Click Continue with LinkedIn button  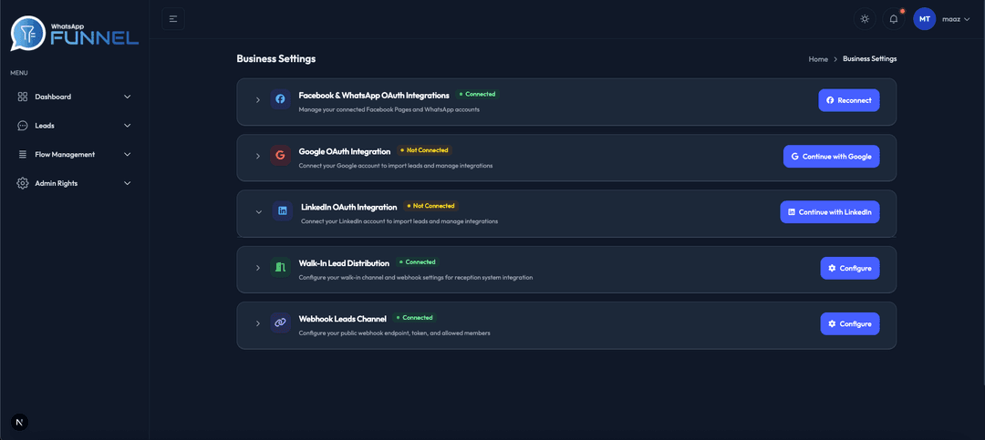(830, 212)
